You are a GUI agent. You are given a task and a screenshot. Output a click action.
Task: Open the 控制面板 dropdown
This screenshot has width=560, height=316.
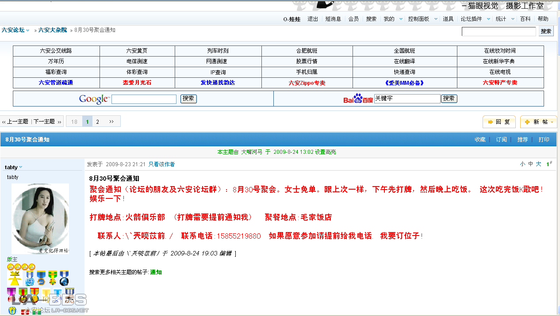coord(419,19)
